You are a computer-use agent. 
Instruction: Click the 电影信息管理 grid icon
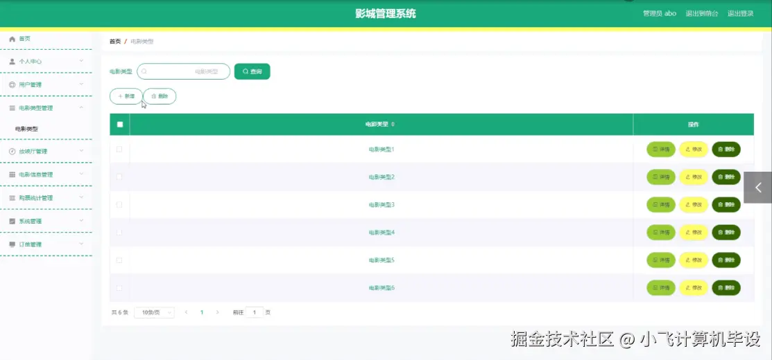tap(12, 175)
